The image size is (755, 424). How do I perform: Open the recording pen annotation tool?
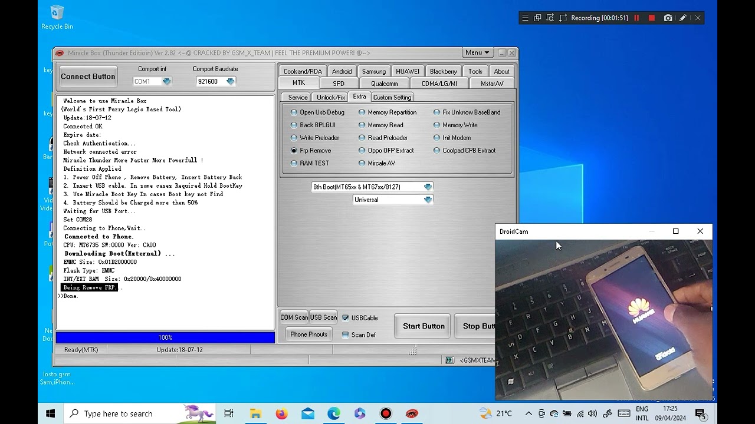coord(682,18)
